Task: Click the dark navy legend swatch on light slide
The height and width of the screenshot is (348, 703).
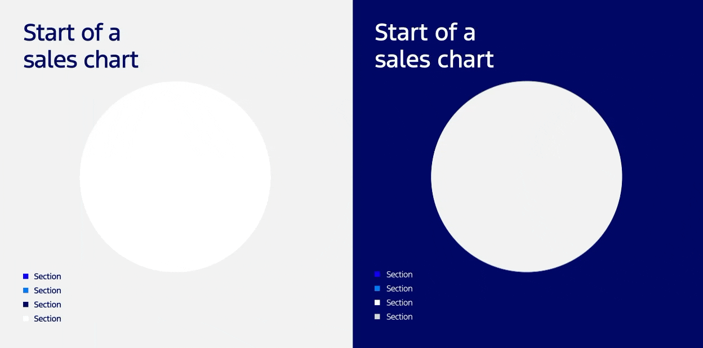Action: click(x=26, y=304)
